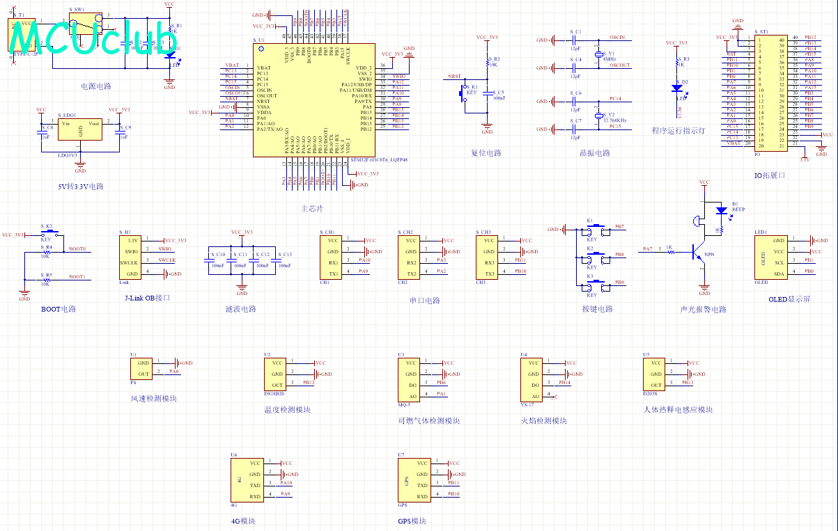Select the DS18B20 temperature sensor U2
This screenshot has width=838, height=531.
click(277, 374)
